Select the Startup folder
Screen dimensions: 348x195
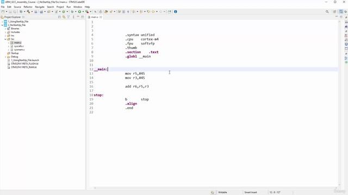15,53
